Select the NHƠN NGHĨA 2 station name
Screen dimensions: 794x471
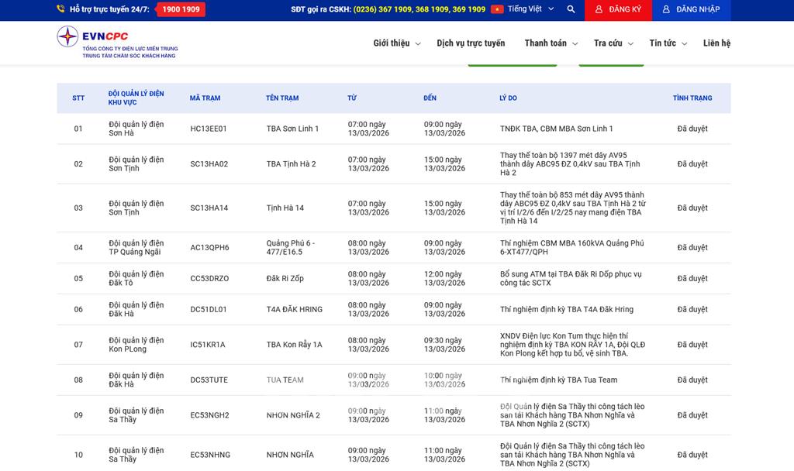(293, 415)
